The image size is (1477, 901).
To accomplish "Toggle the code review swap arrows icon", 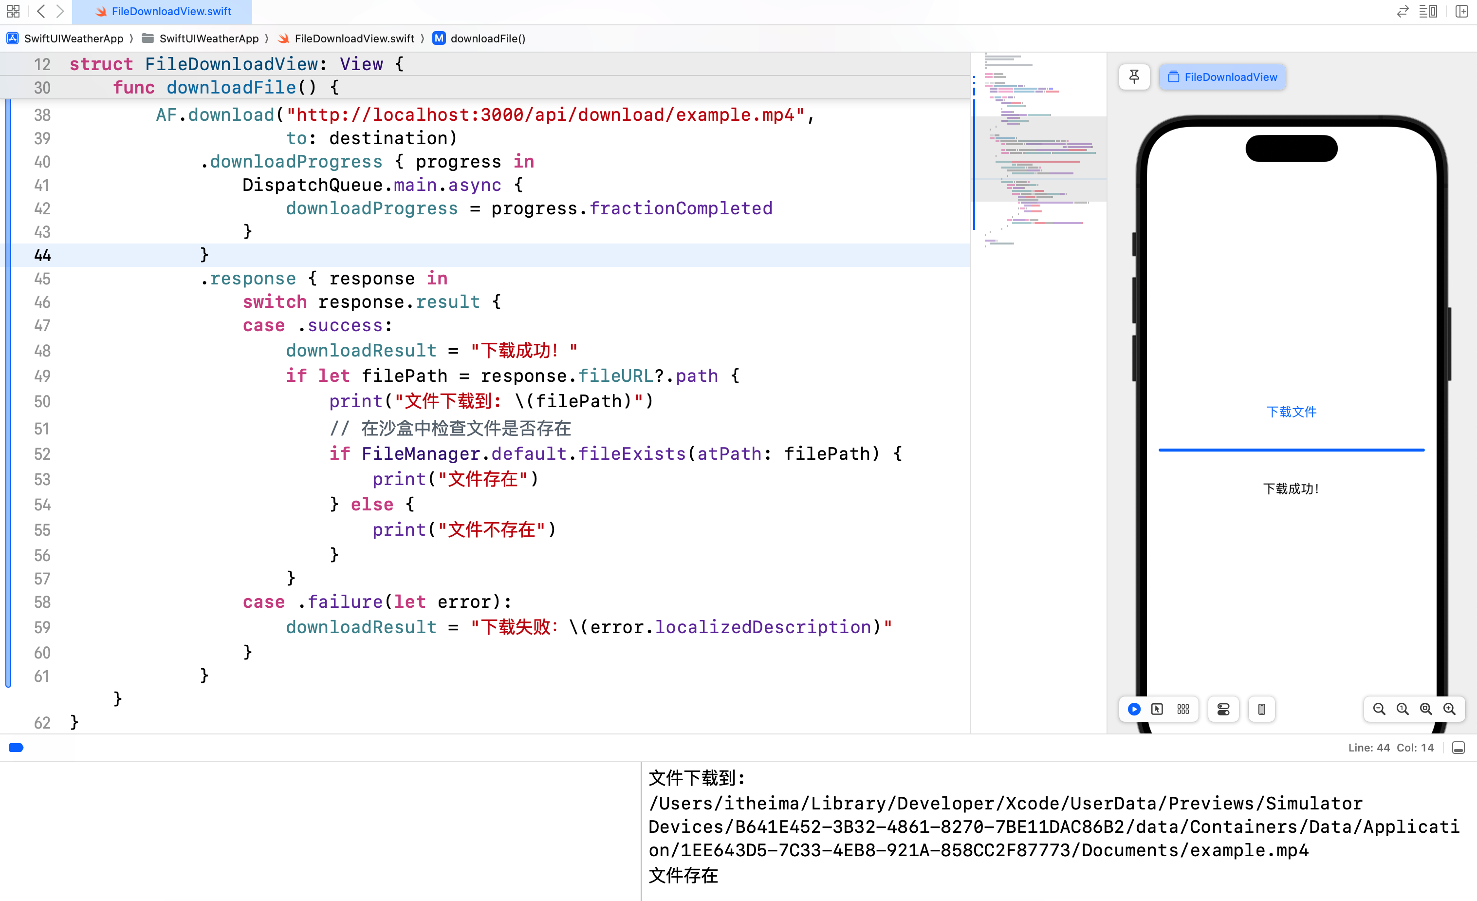I will tap(1402, 11).
